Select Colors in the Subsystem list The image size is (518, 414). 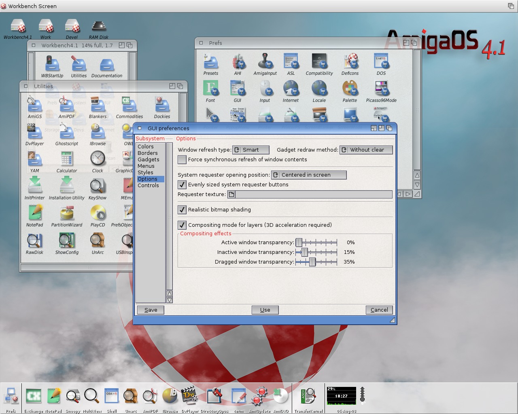coord(146,147)
